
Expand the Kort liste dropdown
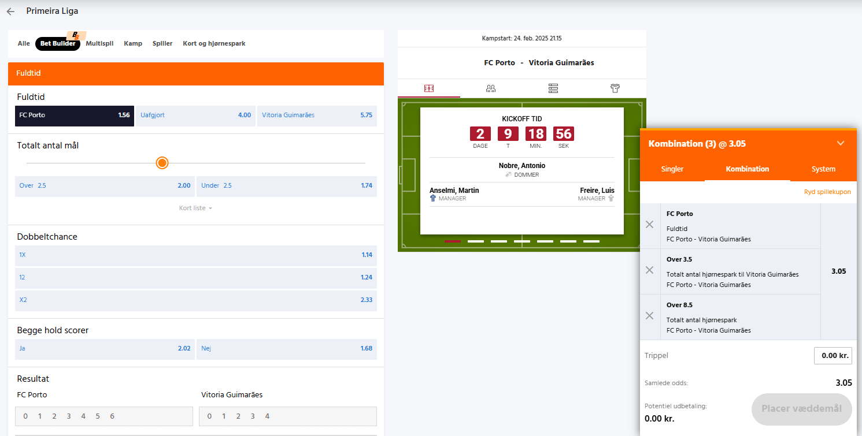[x=195, y=208]
